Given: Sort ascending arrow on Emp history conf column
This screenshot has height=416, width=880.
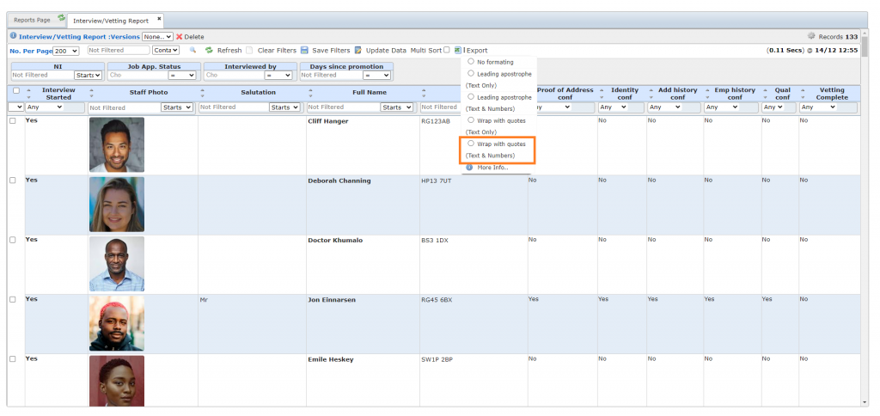Looking at the screenshot, I should (708, 90).
